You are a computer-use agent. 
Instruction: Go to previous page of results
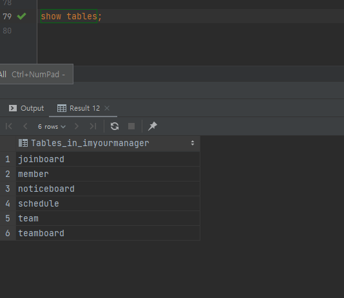(x=25, y=126)
